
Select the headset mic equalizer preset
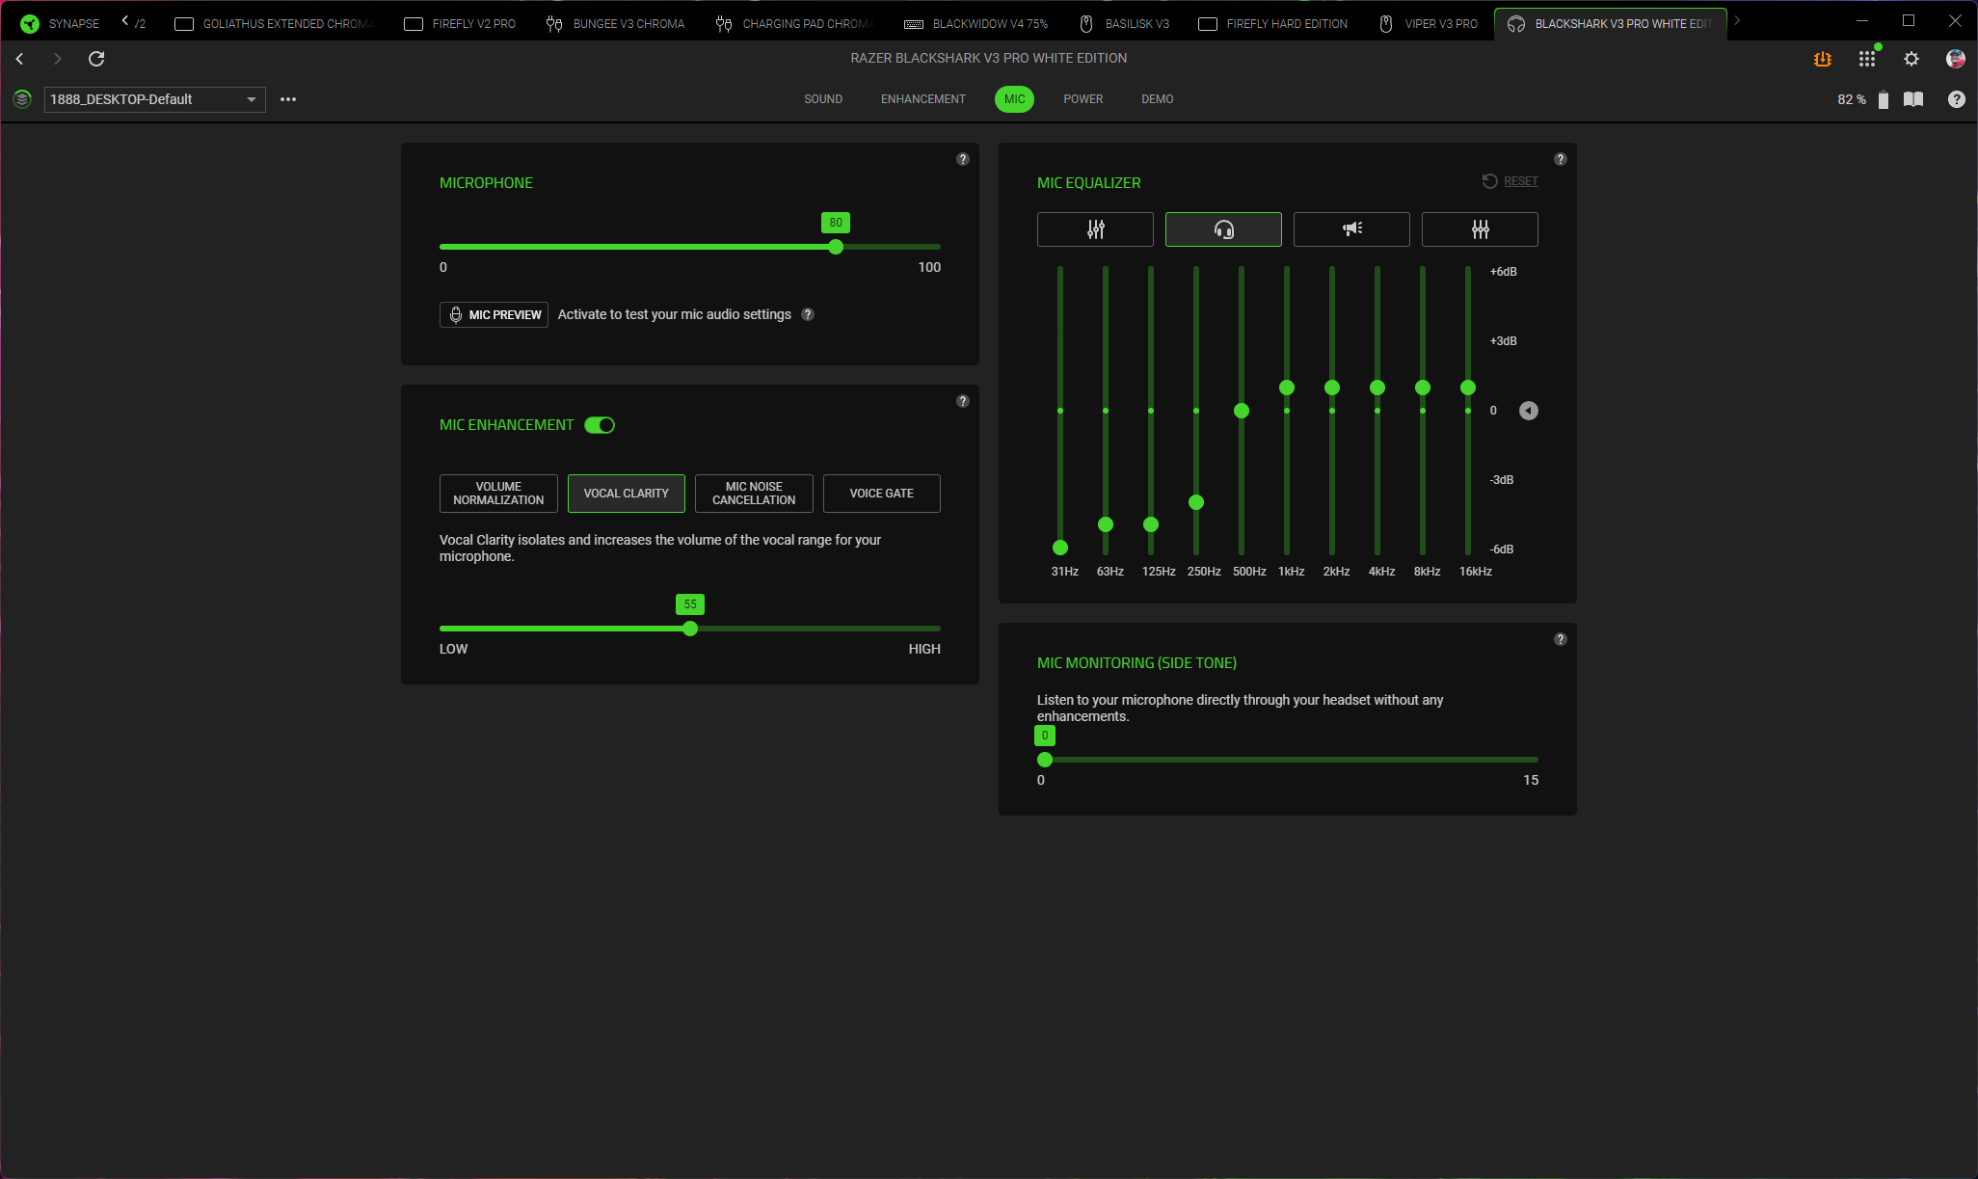[1222, 229]
